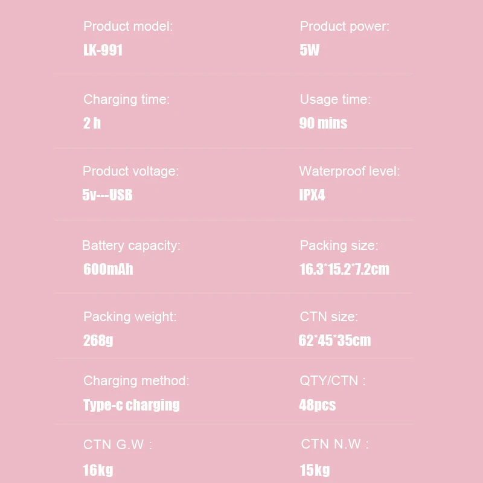Select the 600mAh capacity value
The image size is (483, 483).
point(108,269)
